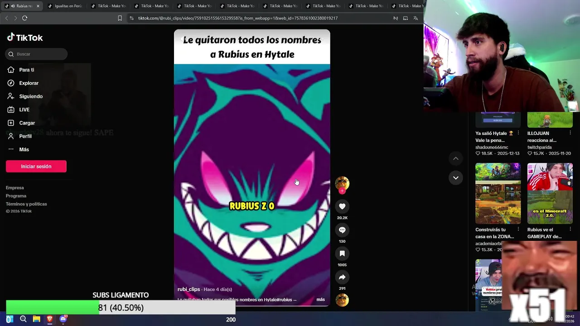Open File Explorer from taskbar
The image size is (580, 326).
click(36, 319)
